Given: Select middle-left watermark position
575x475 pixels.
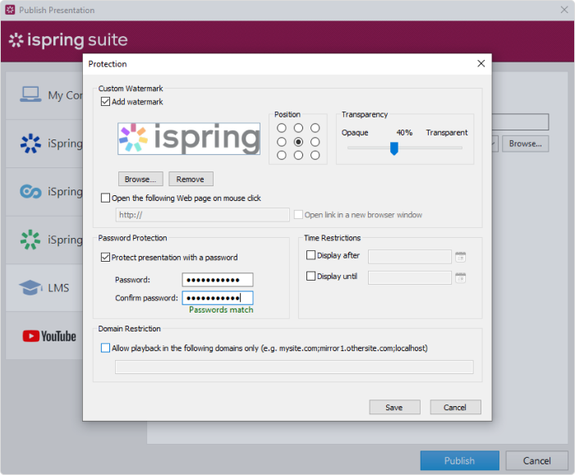Looking at the screenshot, I should 282,142.
